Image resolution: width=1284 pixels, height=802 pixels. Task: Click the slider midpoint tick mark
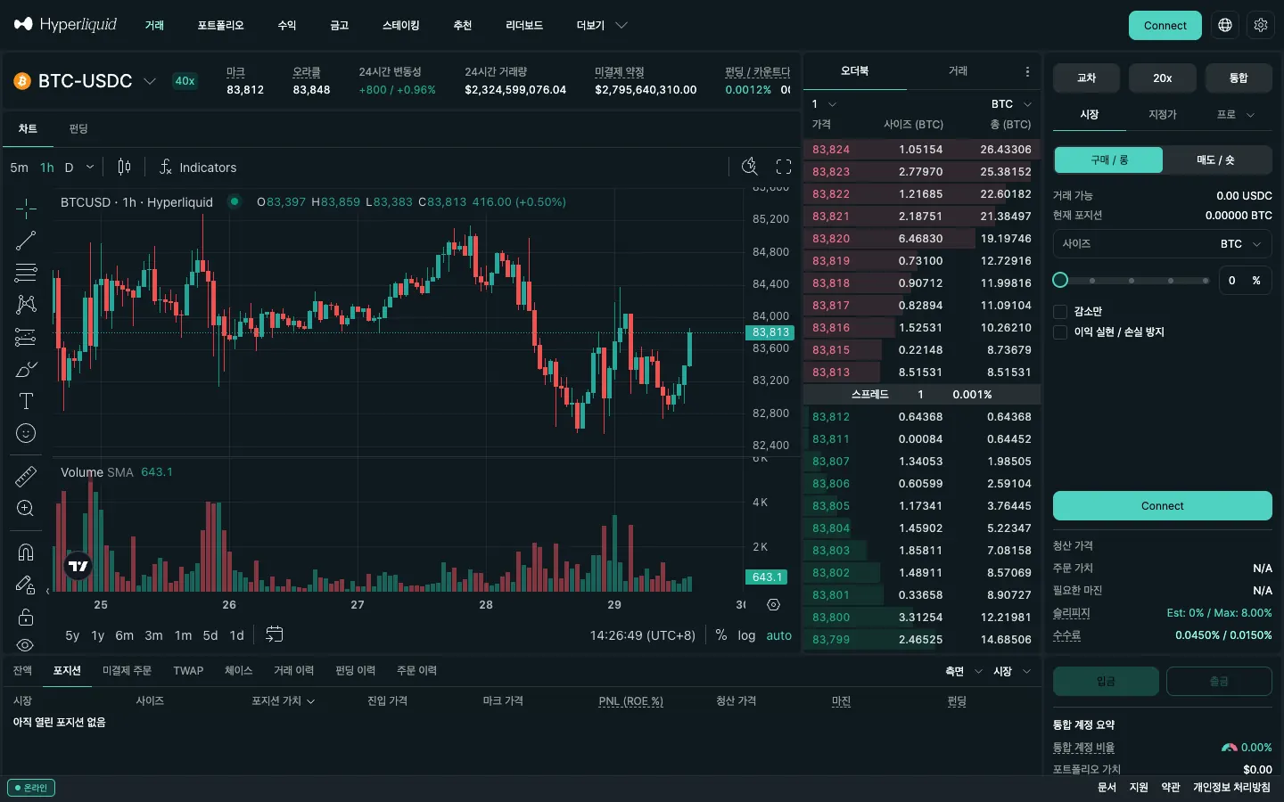tap(1132, 280)
